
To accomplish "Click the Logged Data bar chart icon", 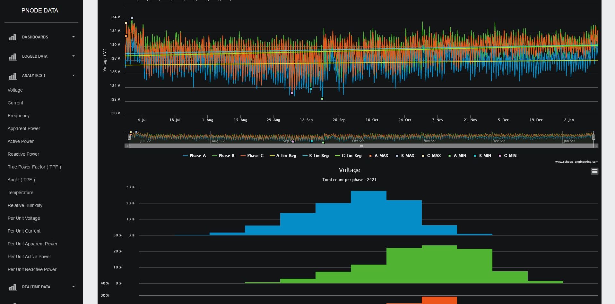I will (x=13, y=57).
